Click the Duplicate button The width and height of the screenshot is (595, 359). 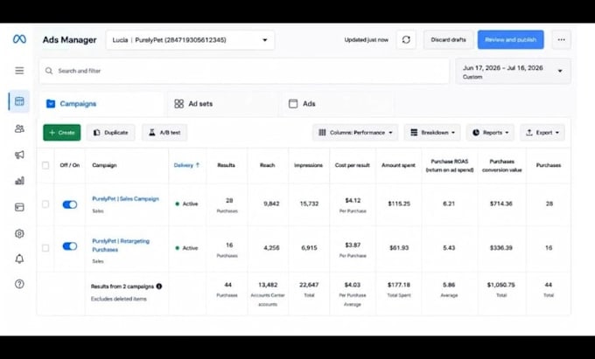point(110,133)
